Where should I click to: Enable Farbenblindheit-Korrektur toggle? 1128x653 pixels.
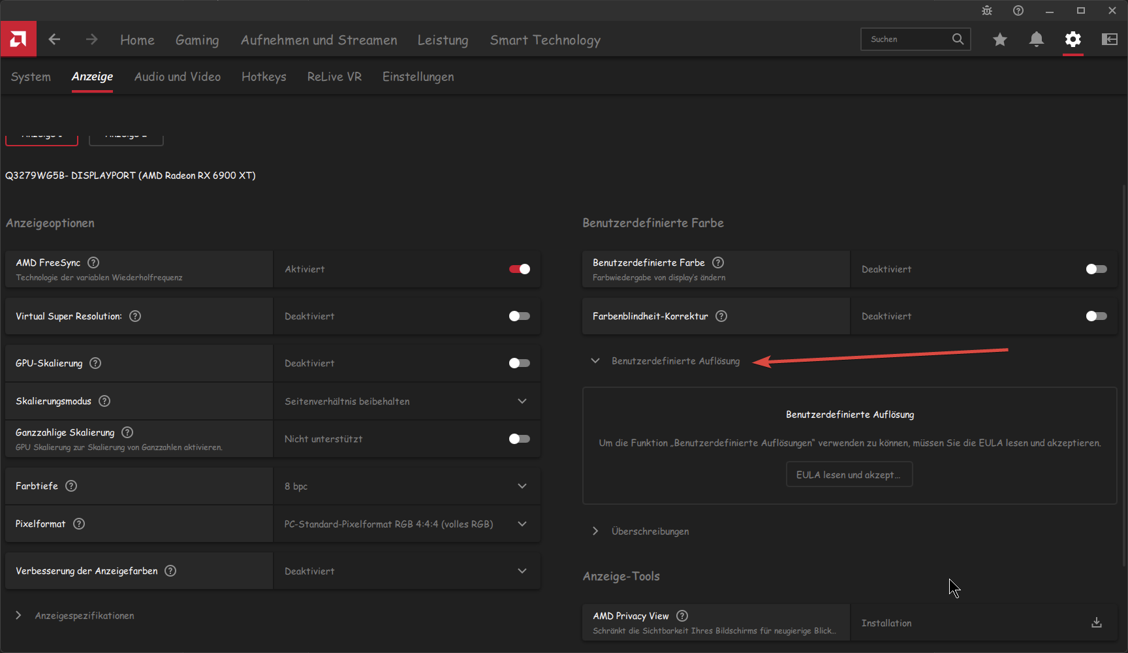click(1097, 316)
